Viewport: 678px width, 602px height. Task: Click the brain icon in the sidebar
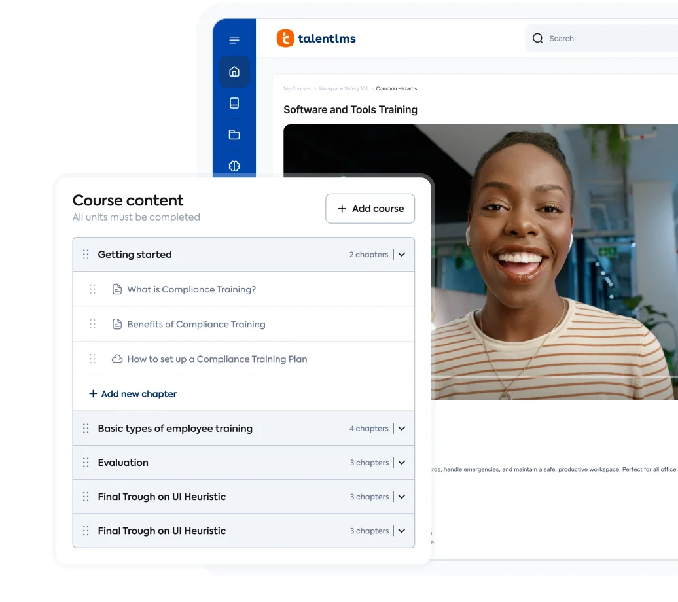pyautogui.click(x=234, y=166)
